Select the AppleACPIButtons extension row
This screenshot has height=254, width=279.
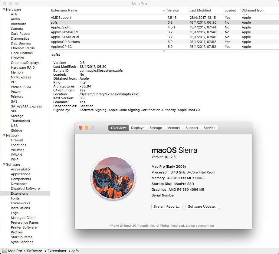(164, 42)
